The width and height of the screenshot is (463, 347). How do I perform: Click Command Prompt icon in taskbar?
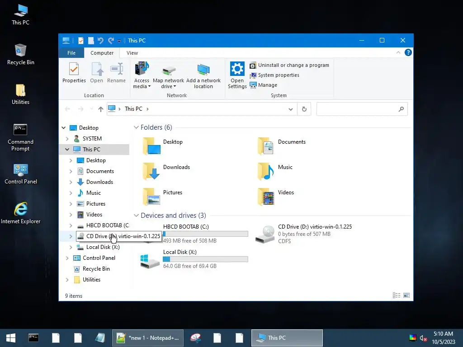33,338
